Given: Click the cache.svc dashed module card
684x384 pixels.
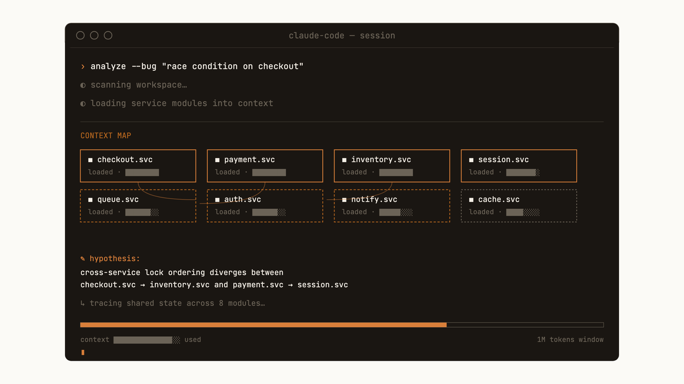Looking at the screenshot, I should point(519,205).
